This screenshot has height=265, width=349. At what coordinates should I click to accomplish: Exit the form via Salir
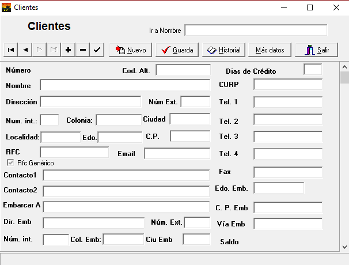point(316,50)
